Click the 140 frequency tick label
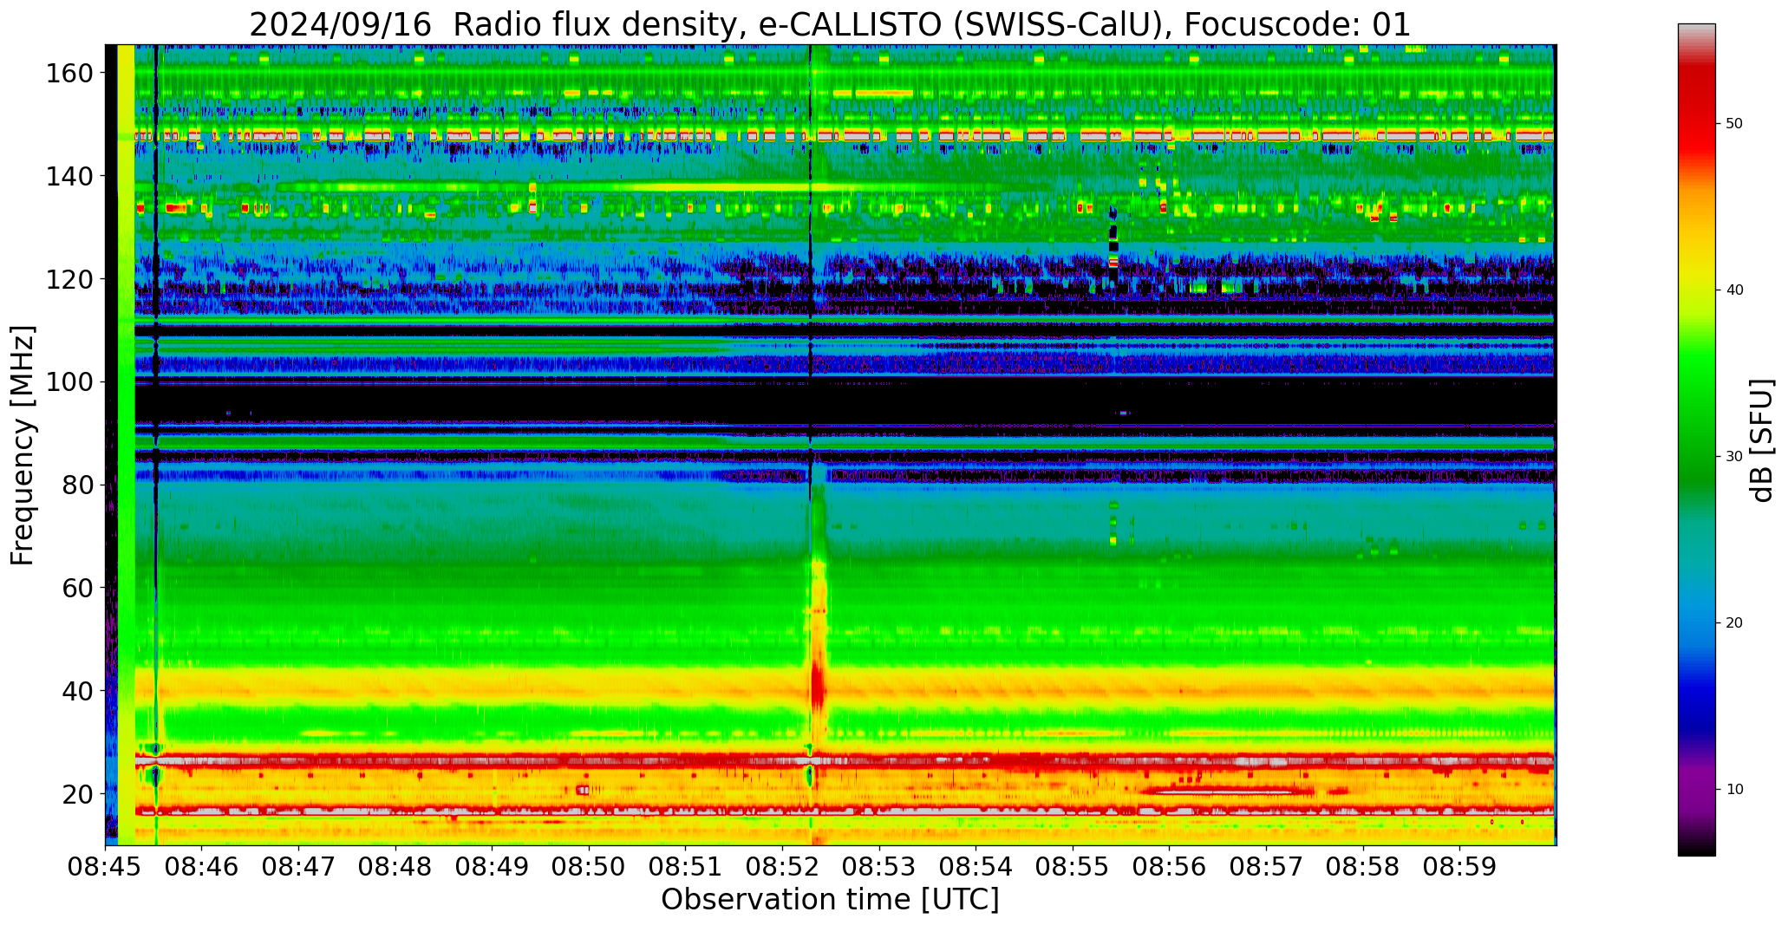Viewport: 1788px width, 925px height. (69, 177)
